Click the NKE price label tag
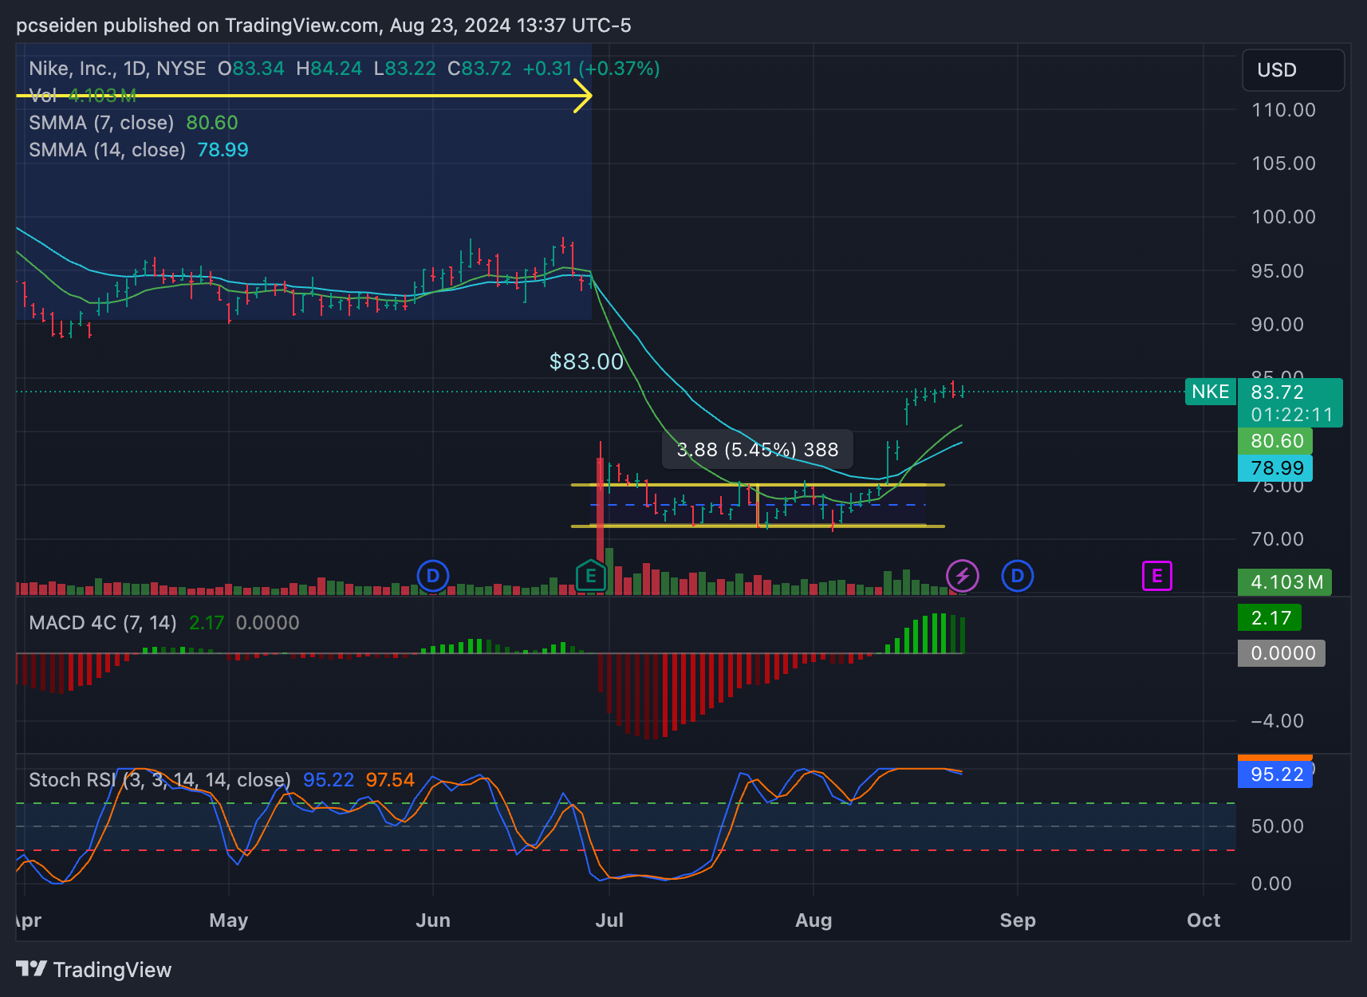The image size is (1367, 997). (x=1210, y=392)
